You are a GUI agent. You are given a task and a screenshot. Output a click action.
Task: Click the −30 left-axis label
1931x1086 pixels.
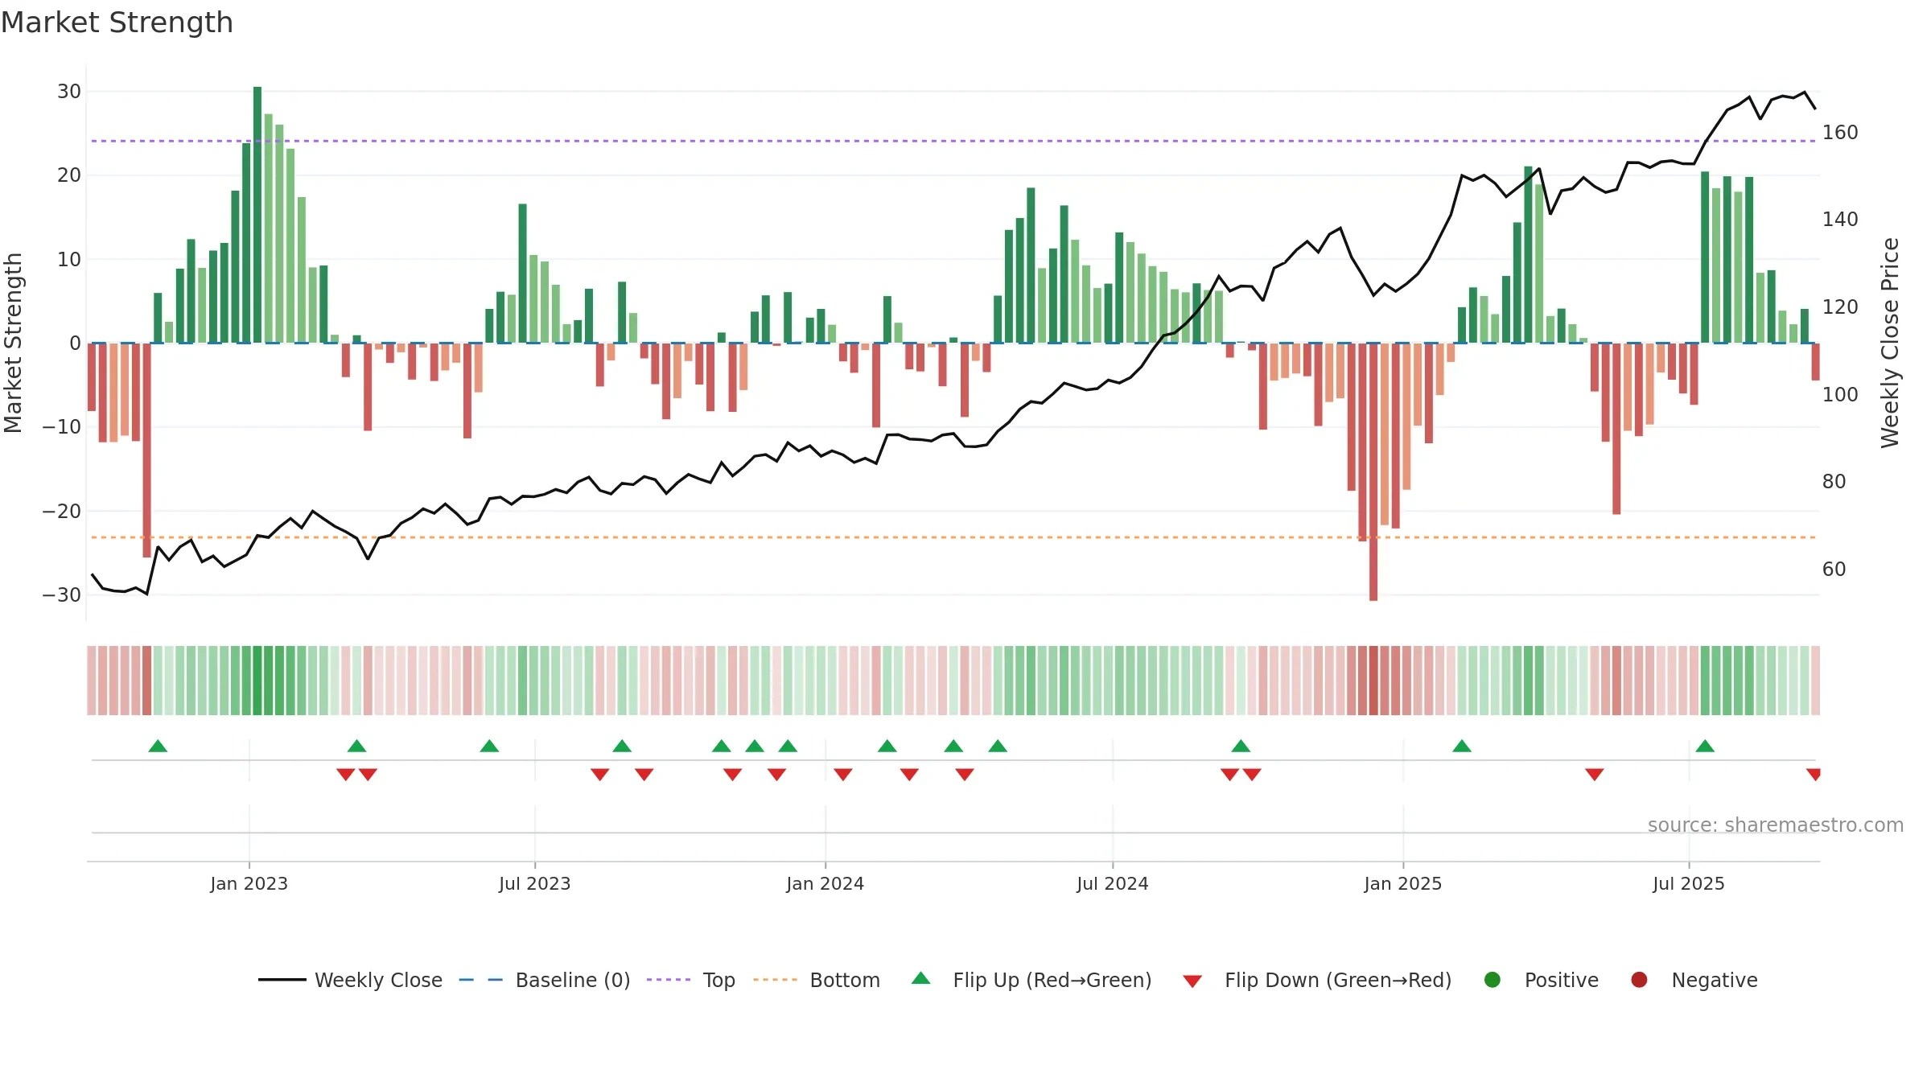pyautogui.click(x=61, y=595)
